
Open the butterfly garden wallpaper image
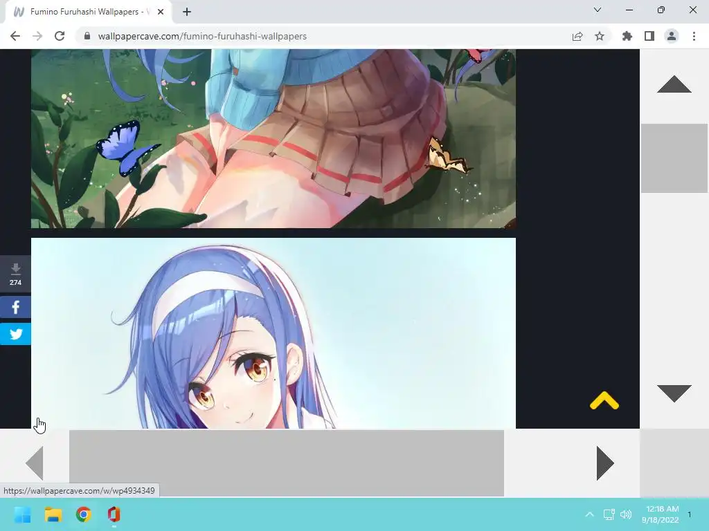[273, 138]
